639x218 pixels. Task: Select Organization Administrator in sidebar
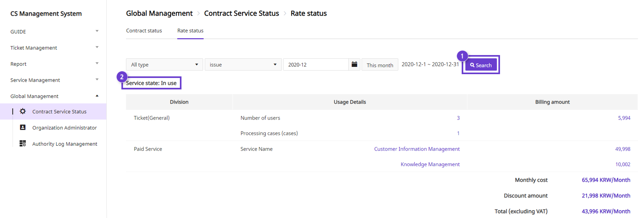(65, 128)
